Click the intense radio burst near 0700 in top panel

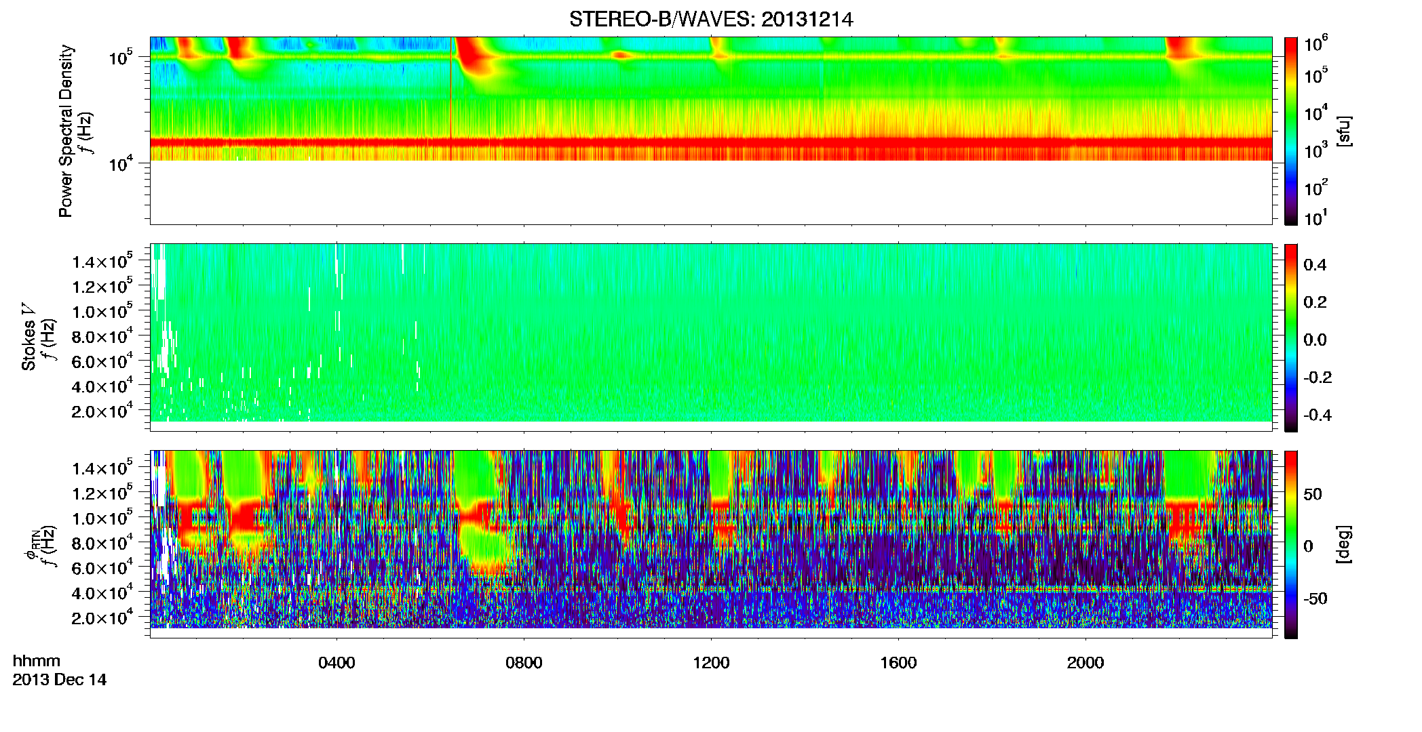pos(475,58)
